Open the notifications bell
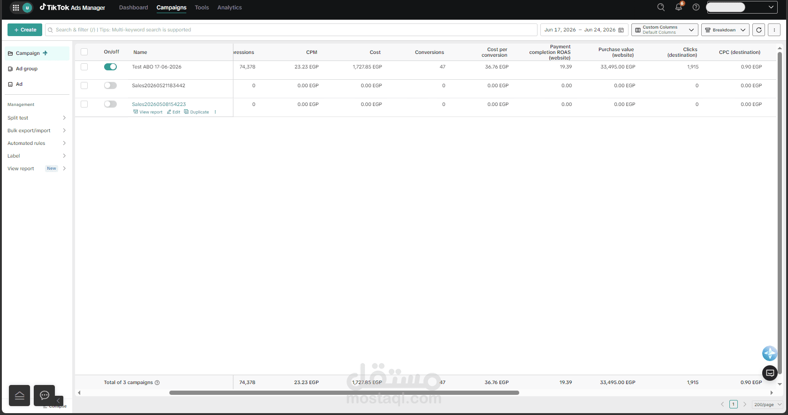Screen dimensions: 788x415 679,7
